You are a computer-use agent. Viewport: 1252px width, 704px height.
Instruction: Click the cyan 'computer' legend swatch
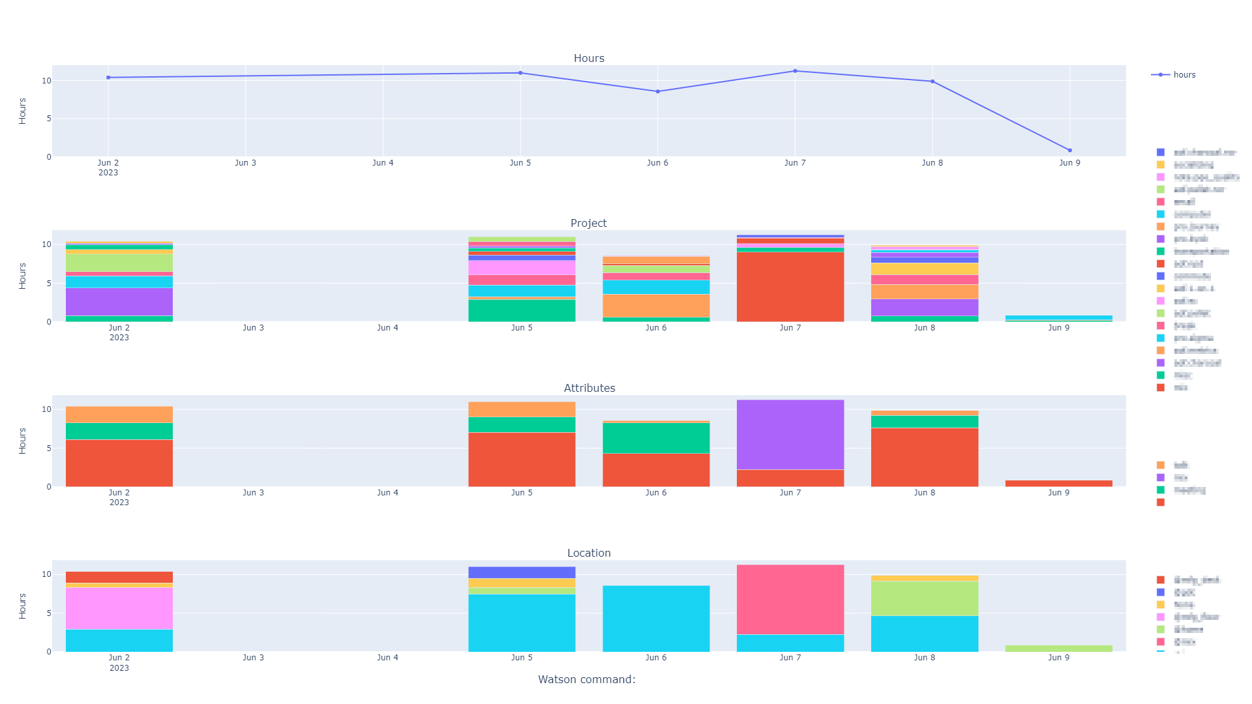click(1161, 214)
